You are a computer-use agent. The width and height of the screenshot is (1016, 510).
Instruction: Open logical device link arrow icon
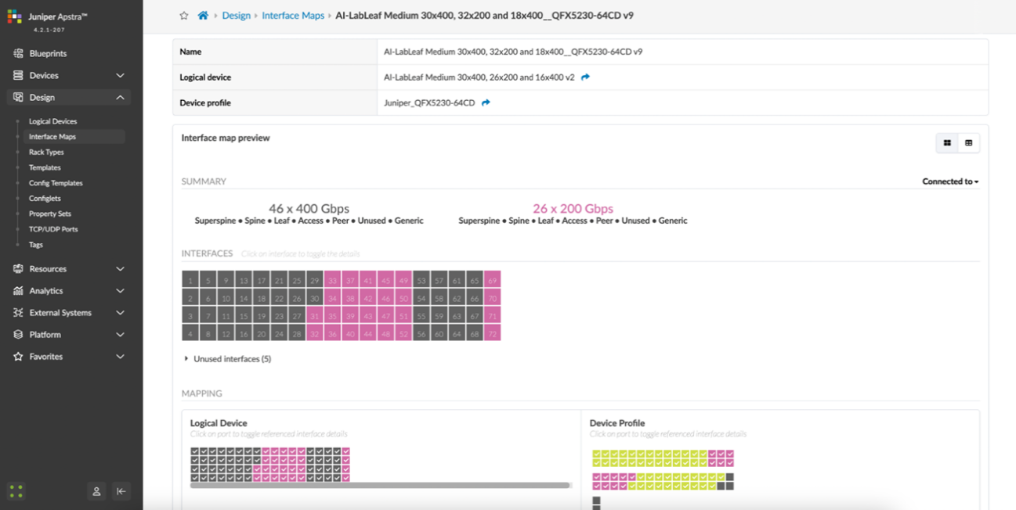coord(585,77)
